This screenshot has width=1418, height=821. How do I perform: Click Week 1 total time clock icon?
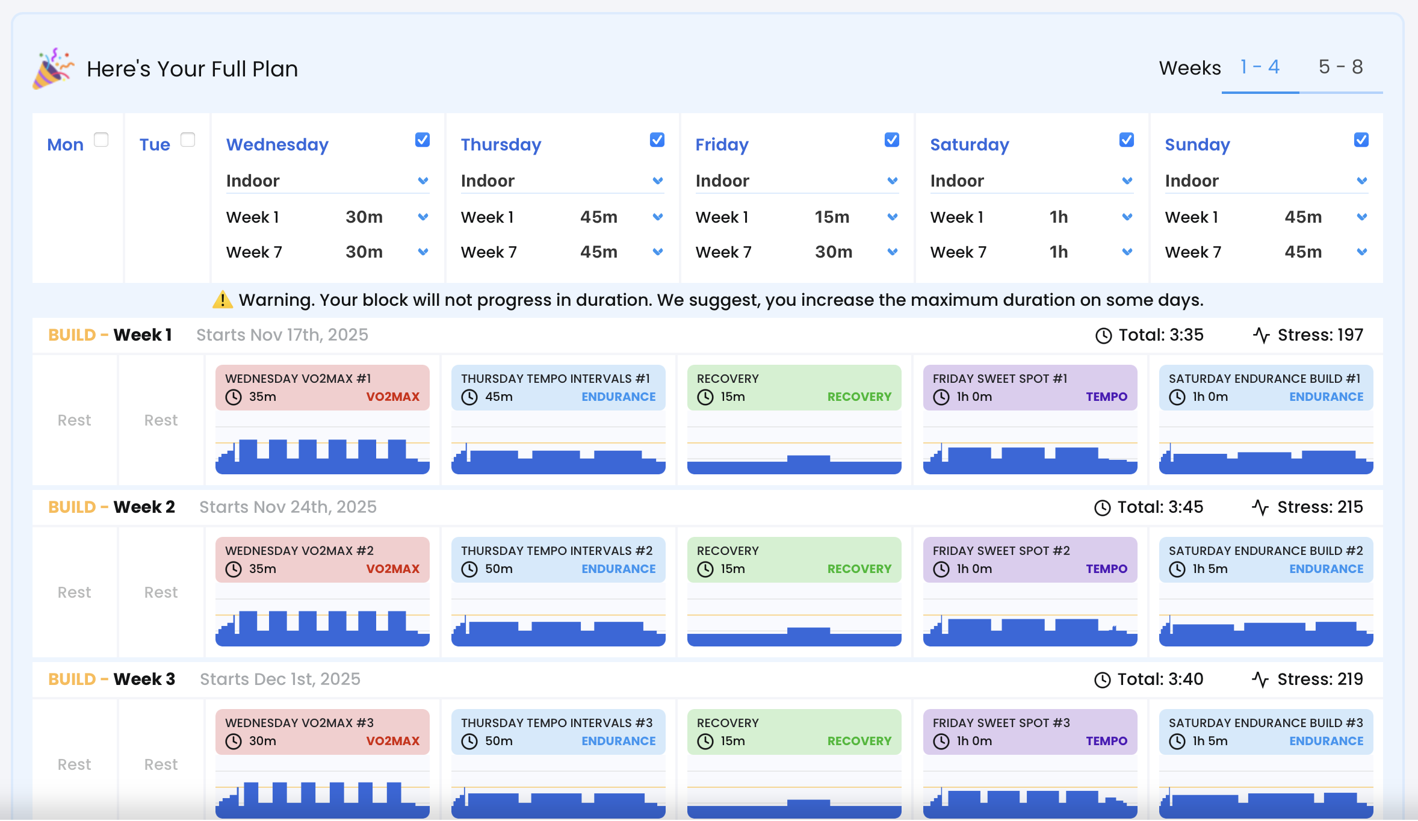1103,335
